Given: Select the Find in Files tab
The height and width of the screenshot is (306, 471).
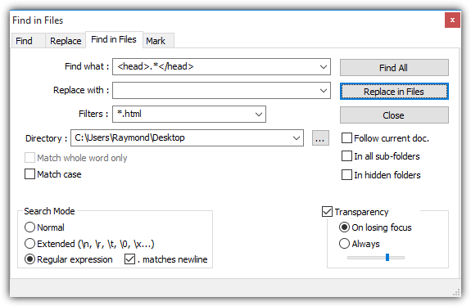Looking at the screenshot, I should pos(114,39).
